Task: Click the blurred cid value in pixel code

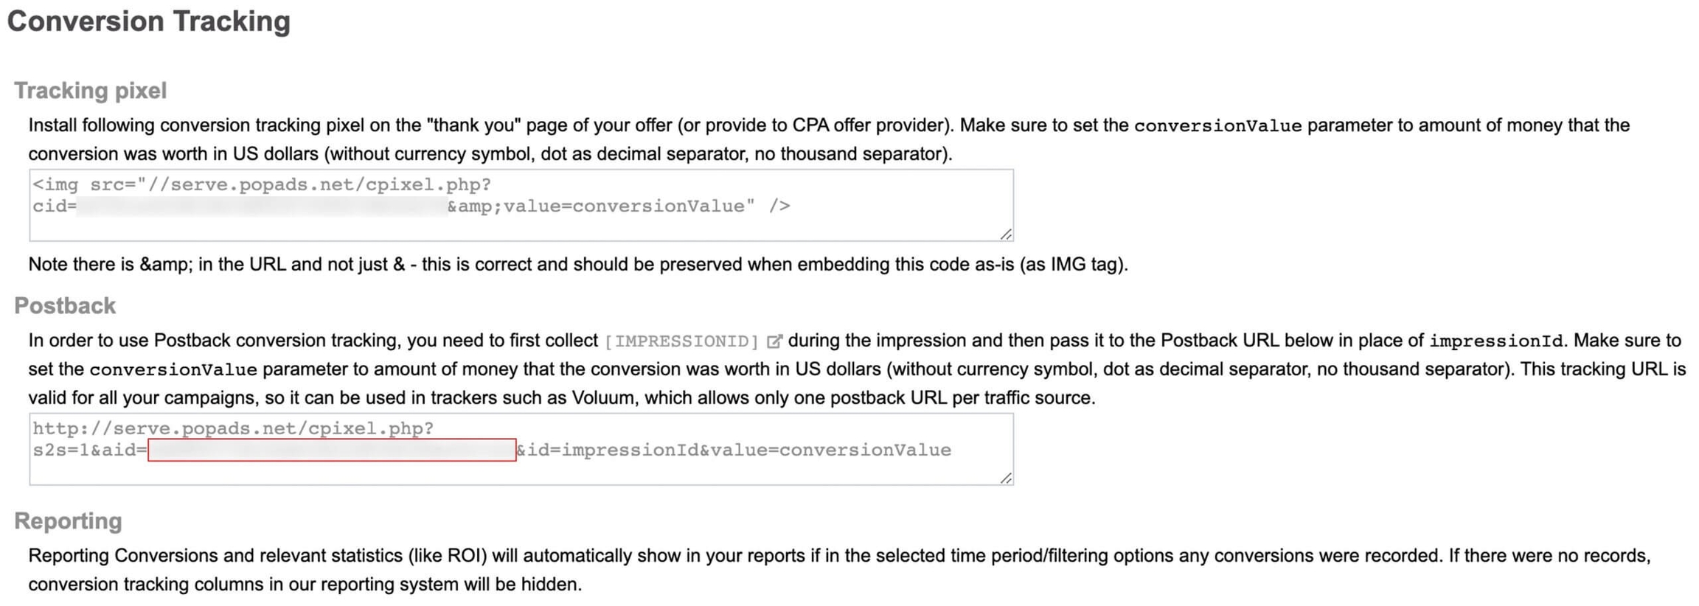Action: click(x=262, y=206)
